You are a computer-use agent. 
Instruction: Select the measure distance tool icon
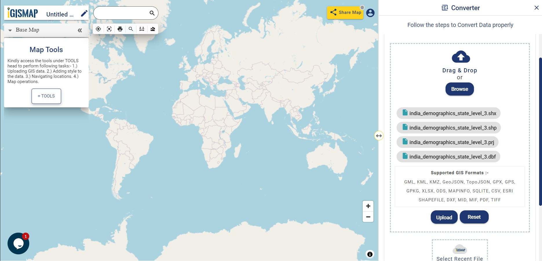click(x=142, y=29)
